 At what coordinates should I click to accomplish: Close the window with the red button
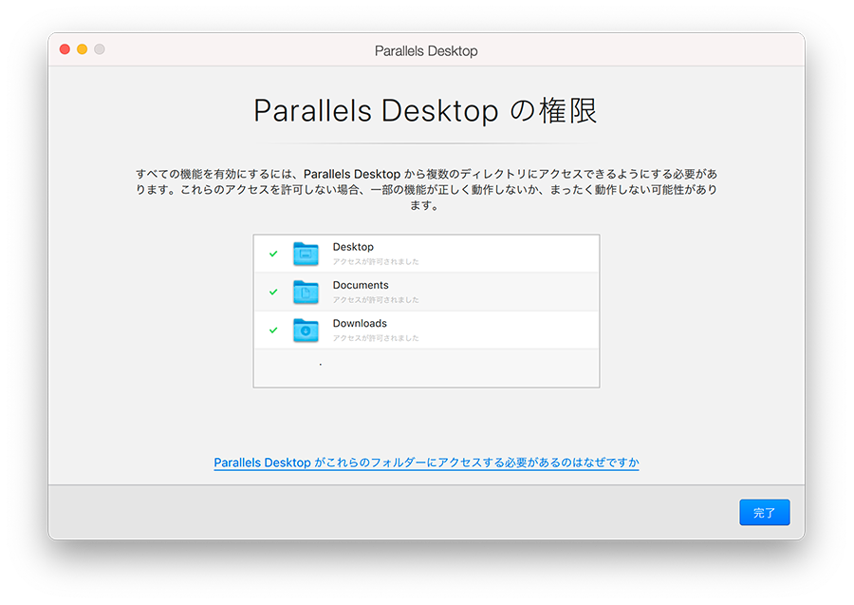[65, 49]
